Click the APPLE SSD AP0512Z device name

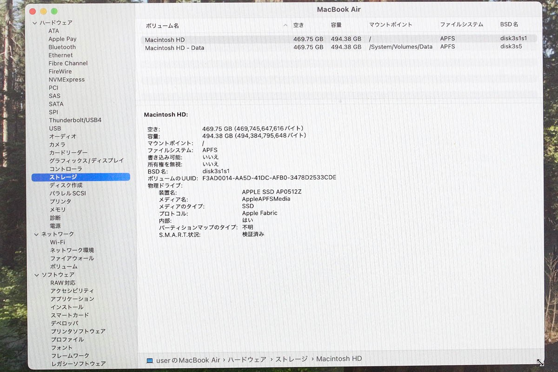point(272,192)
